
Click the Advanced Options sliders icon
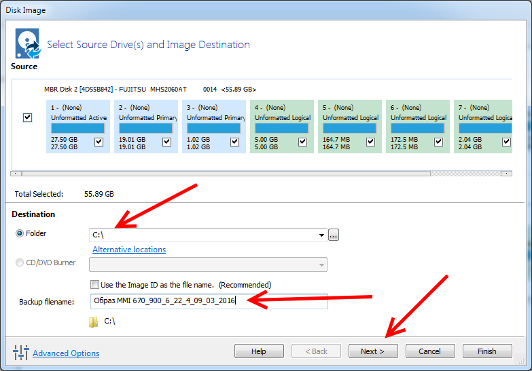point(21,353)
